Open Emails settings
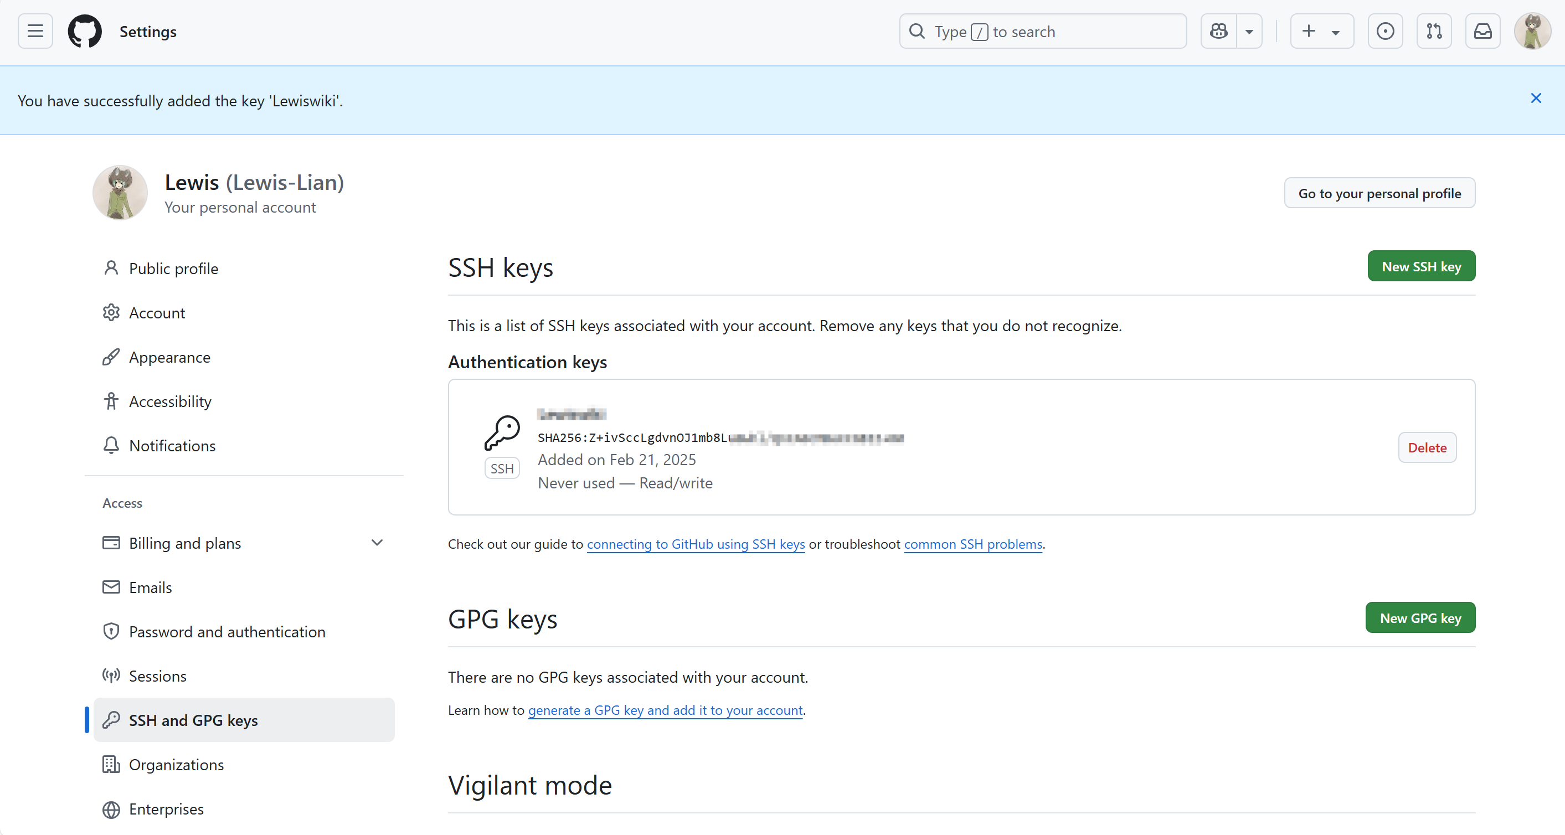Image resolution: width=1565 pixels, height=835 pixels. pos(244,587)
